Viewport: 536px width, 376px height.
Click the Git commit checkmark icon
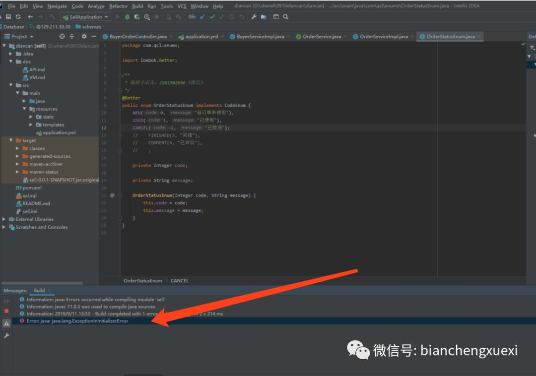[212, 17]
